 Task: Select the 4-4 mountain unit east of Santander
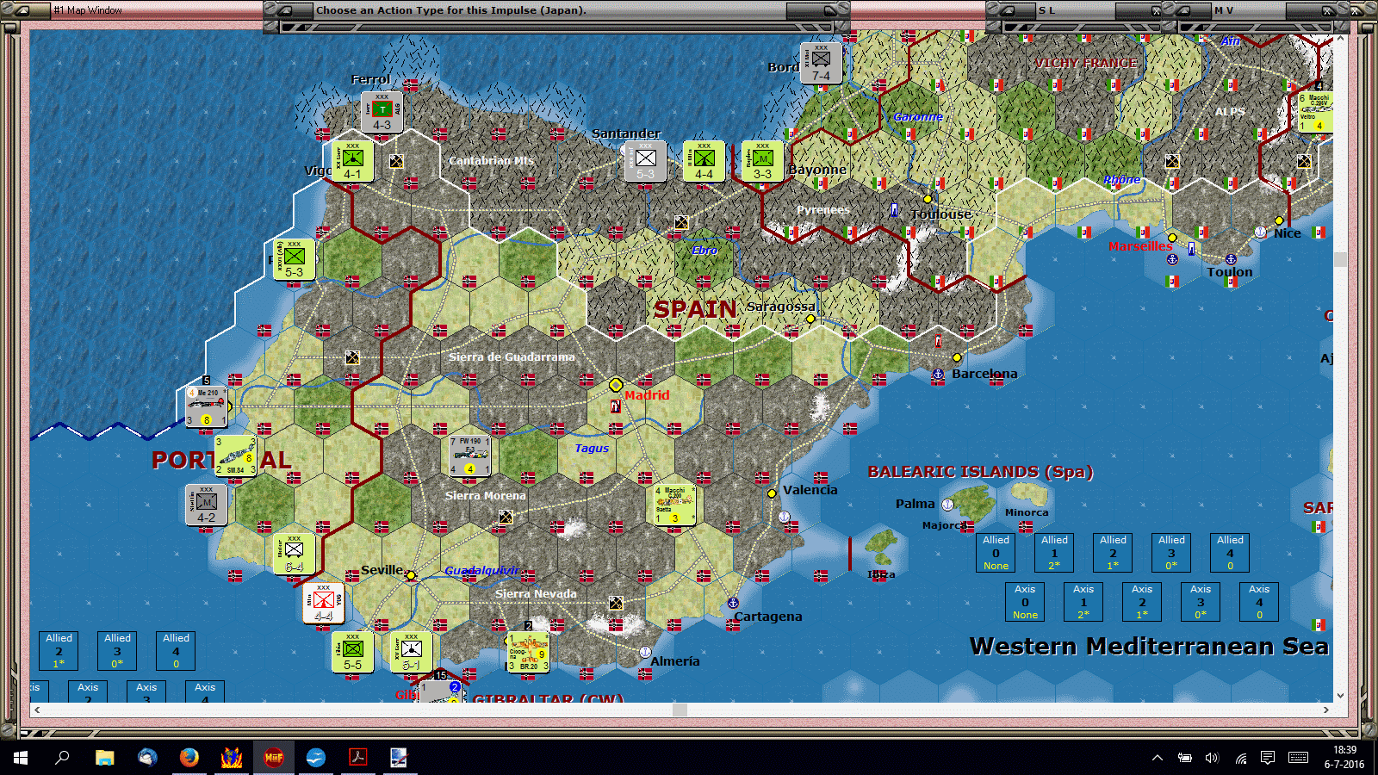point(704,161)
